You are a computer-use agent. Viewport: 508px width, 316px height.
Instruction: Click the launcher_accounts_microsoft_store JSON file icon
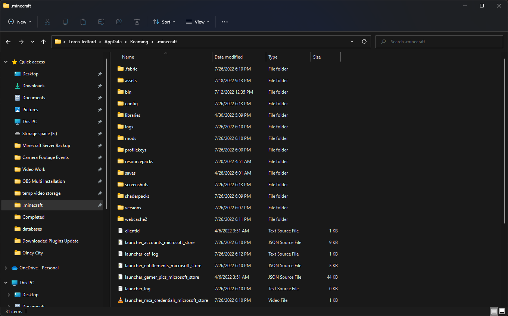click(x=120, y=242)
